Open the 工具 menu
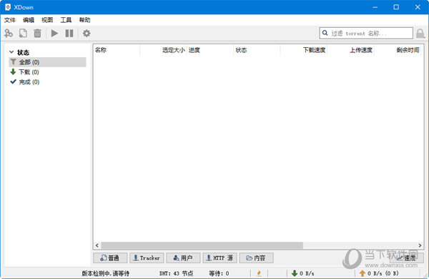The width and height of the screenshot is (429, 279). (66, 20)
